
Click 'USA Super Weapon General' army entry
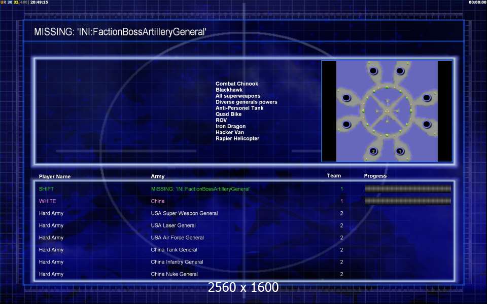(184, 213)
